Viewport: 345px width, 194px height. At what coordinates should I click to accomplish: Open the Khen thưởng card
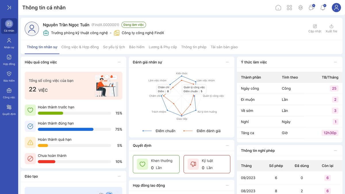tap(156, 164)
